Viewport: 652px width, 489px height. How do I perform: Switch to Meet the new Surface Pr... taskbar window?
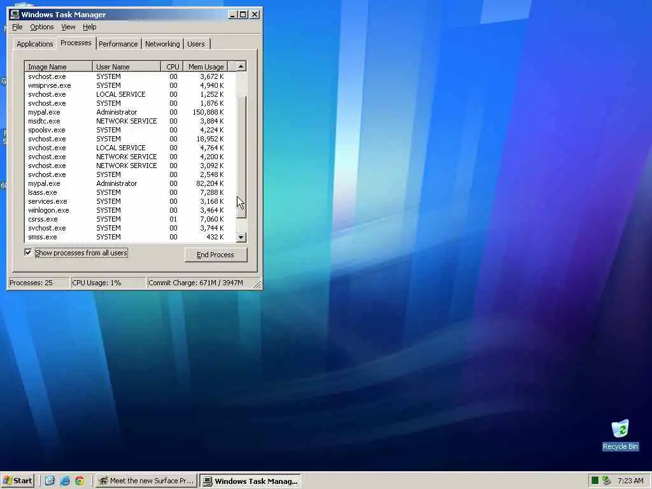[x=146, y=481]
